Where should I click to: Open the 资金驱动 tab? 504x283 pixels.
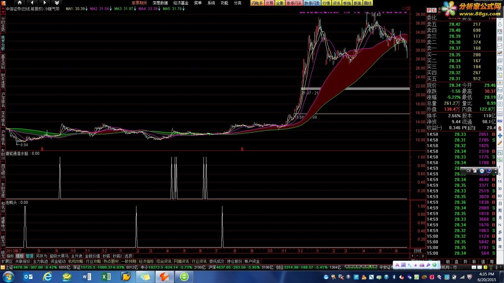(58, 262)
